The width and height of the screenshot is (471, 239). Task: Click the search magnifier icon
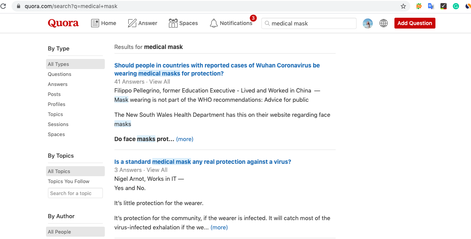tap(267, 23)
